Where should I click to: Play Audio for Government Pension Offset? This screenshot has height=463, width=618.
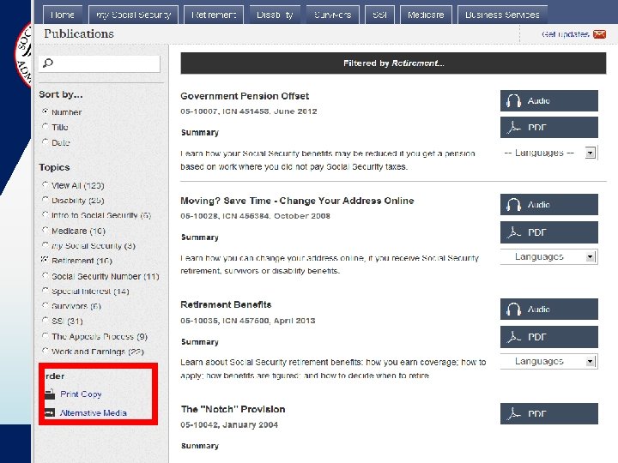click(549, 101)
